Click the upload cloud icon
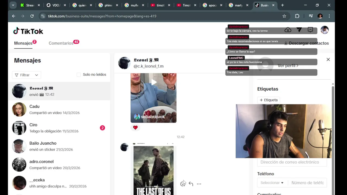 (x=288, y=30)
